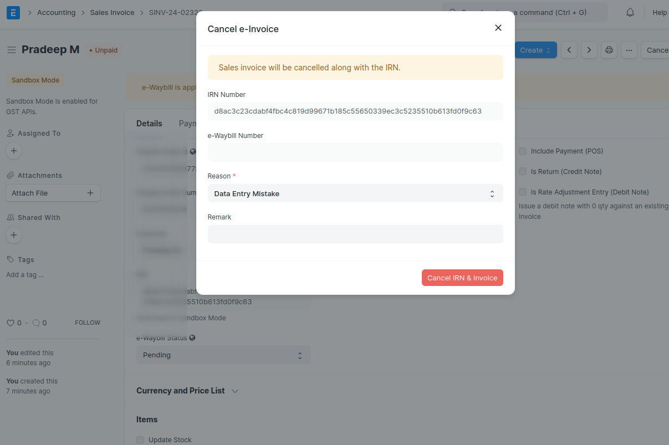The height and width of the screenshot is (445, 669).
Task: Click the ERPNext home logo icon
Action: [x=13, y=12]
